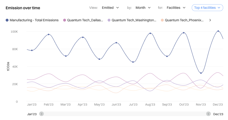Click the Feb'23 peak data point
This screenshot has height=120, width=228.
49,35
